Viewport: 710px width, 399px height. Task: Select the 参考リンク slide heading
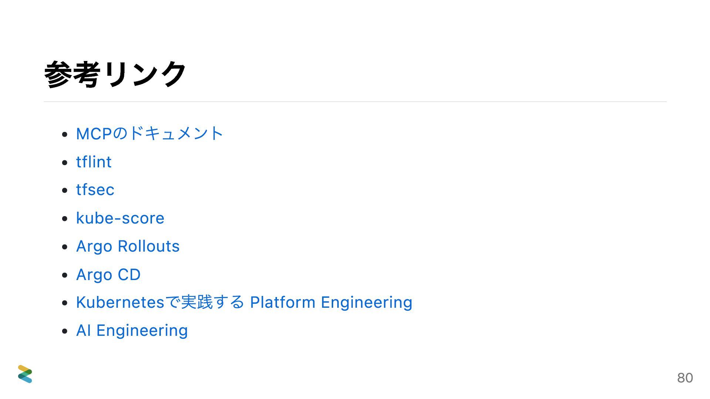[x=115, y=74]
